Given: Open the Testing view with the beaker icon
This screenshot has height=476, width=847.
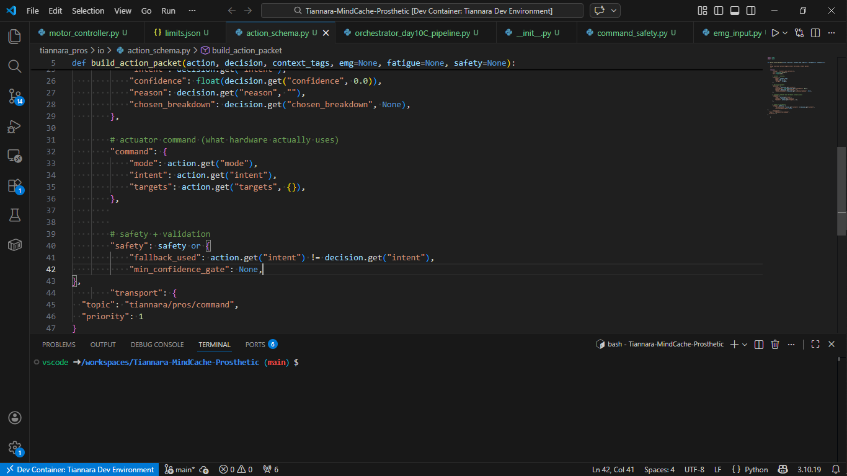Looking at the screenshot, I should tap(15, 215).
